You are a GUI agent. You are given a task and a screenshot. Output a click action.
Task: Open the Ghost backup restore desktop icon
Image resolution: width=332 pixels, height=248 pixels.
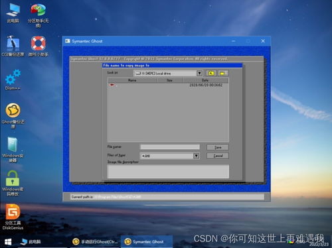click(x=13, y=115)
